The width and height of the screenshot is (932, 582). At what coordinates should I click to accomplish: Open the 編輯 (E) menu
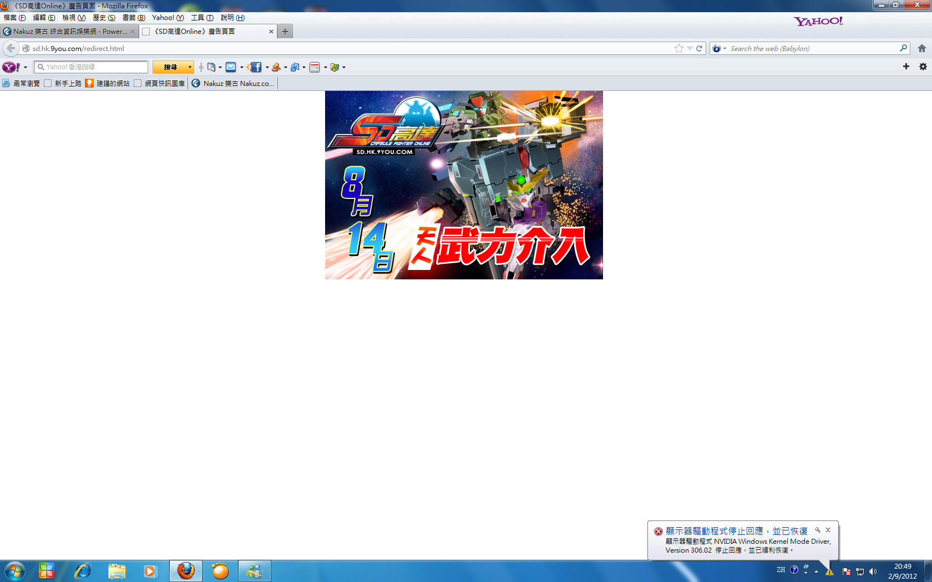coord(44,18)
